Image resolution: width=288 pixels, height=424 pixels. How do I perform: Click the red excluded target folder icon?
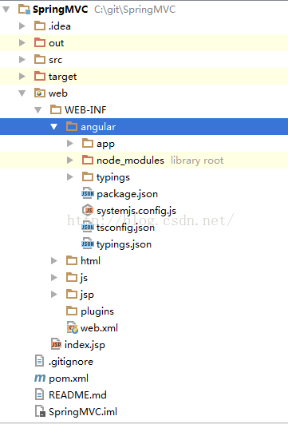point(40,76)
